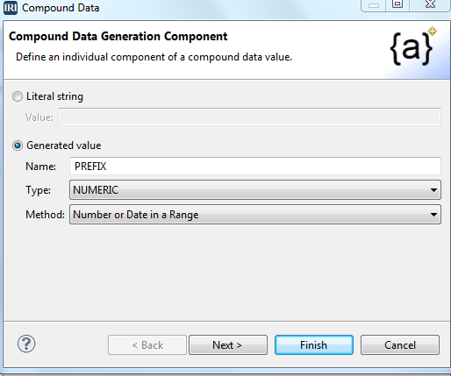Viewport: 451px width, 376px height.
Task: Close the Compound Data window
Action: (430, 4)
